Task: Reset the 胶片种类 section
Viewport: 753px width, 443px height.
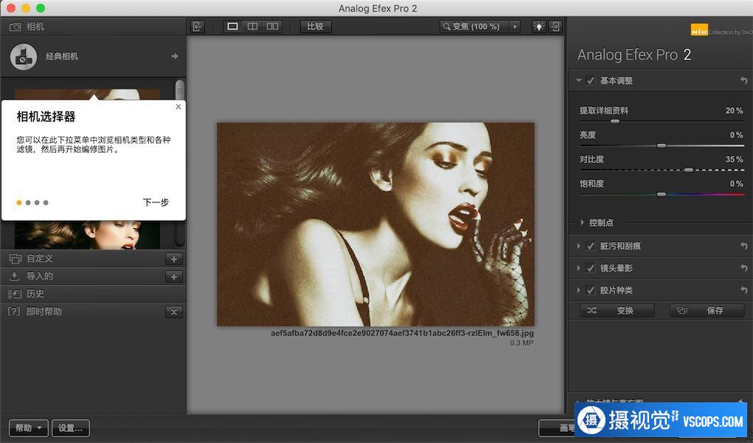Action: (744, 290)
